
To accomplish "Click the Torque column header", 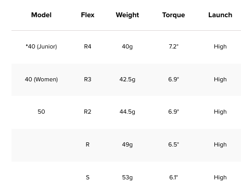I will 173,15.
